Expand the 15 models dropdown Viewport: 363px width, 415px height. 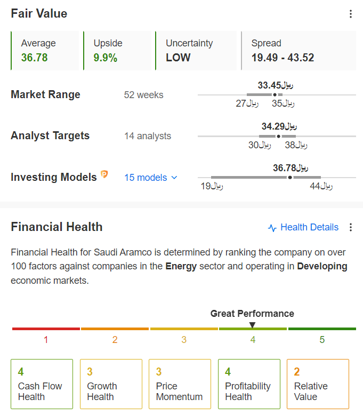coord(151,177)
